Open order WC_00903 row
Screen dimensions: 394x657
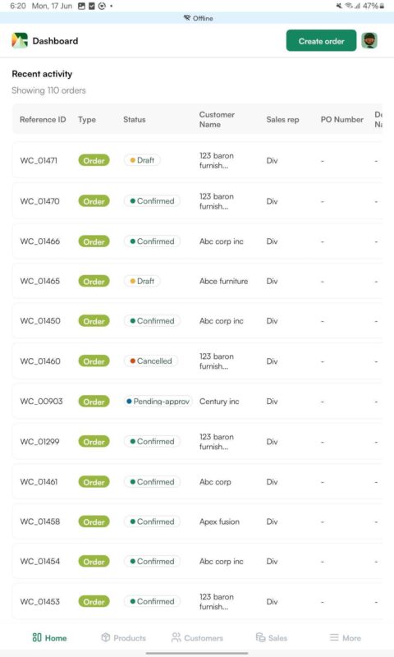coord(197,402)
